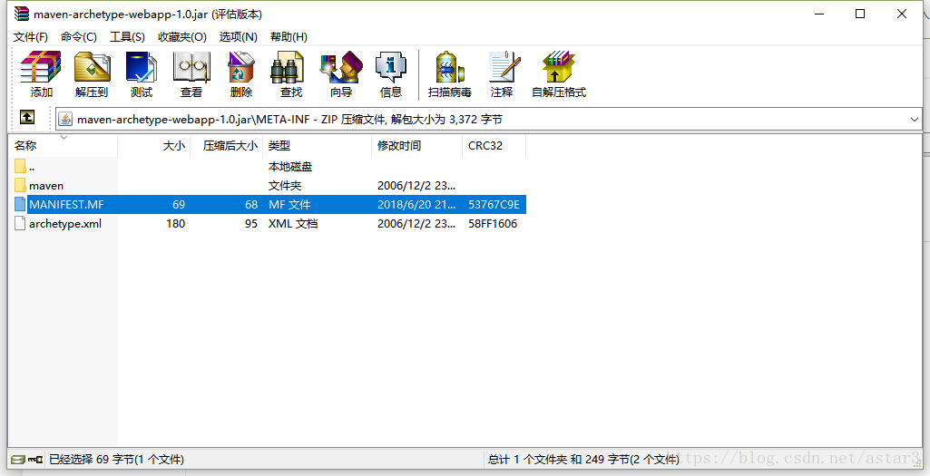This screenshot has height=476, width=930.
Task: Click the 2018/6/20 modification date
Action: click(x=416, y=205)
